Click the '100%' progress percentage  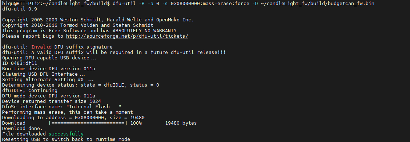coord(136,123)
